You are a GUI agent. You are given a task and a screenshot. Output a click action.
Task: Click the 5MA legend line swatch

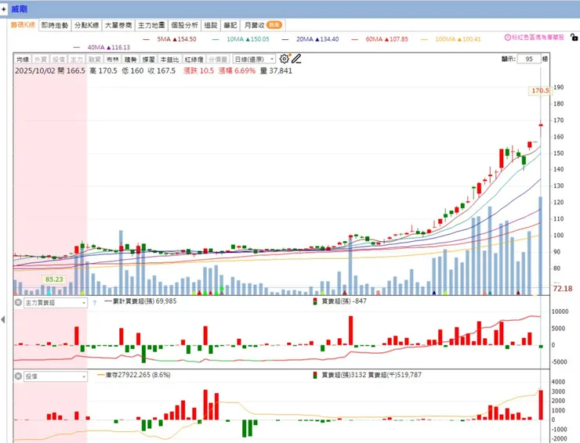coord(146,39)
